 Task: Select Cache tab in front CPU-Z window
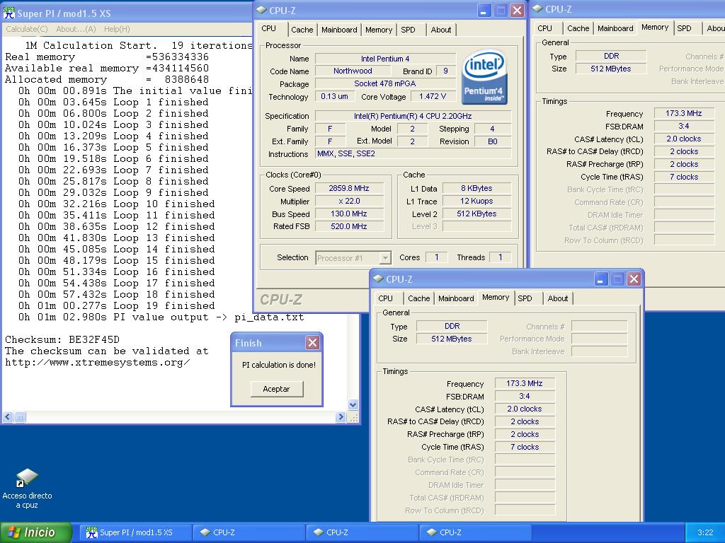pyautogui.click(x=302, y=30)
